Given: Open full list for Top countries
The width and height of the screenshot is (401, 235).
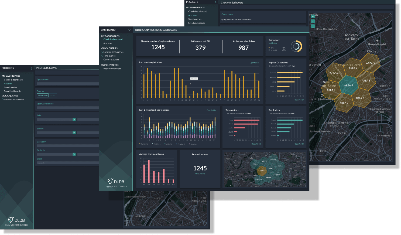Looking at the screenshot, I should click(x=256, y=144).
